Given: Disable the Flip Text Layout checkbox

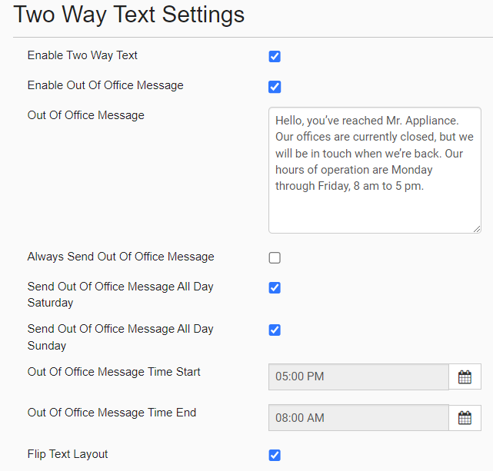Looking at the screenshot, I should pos(275,456).
